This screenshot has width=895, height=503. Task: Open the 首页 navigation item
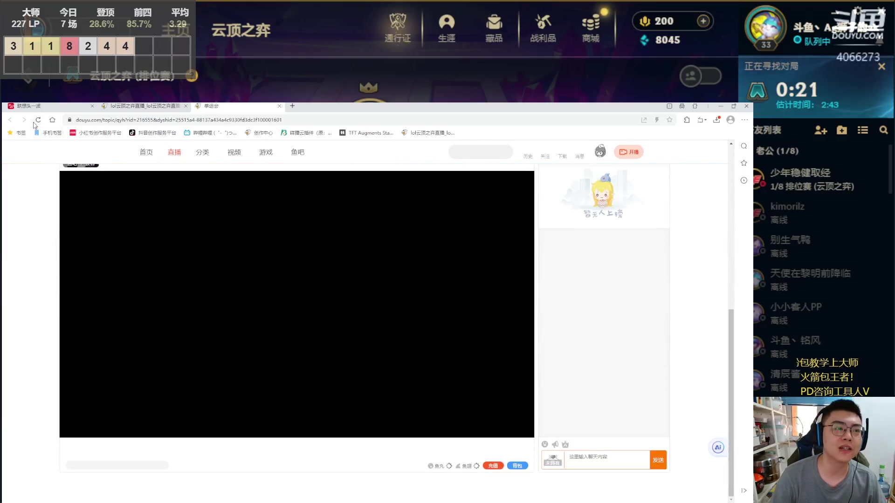coord(146,152)
